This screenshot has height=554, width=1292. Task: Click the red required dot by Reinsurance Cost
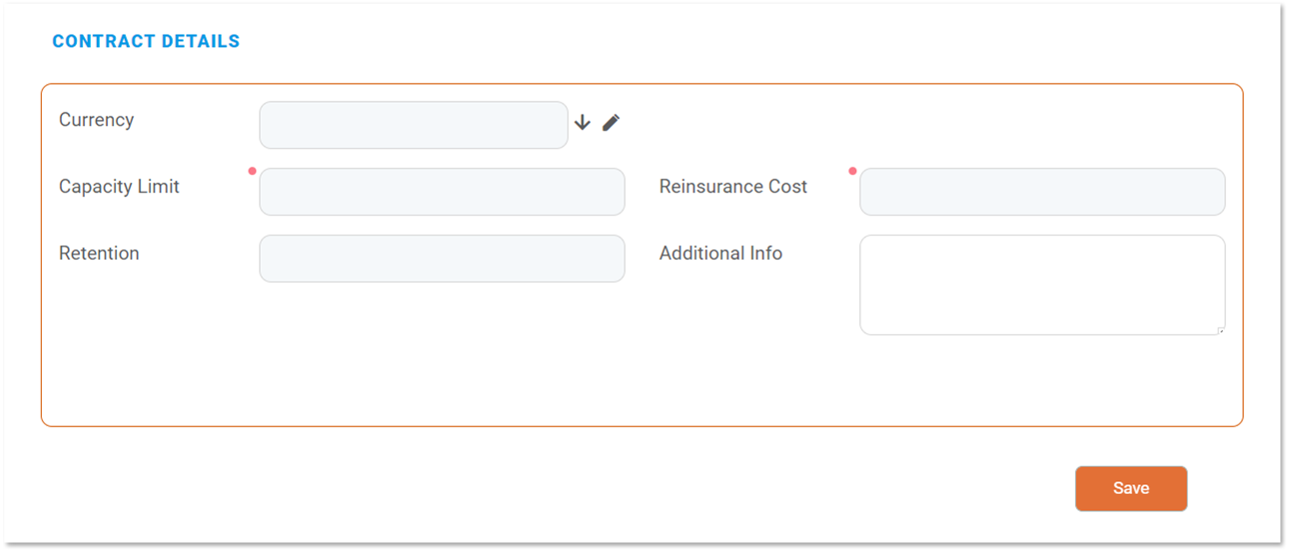(852, 171)
